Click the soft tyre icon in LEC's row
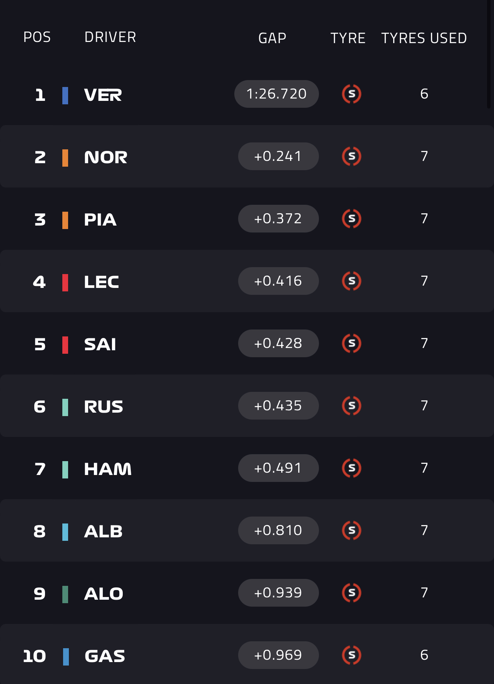The width and height of the screenshot is (494, 684). [x=351, y=281]
